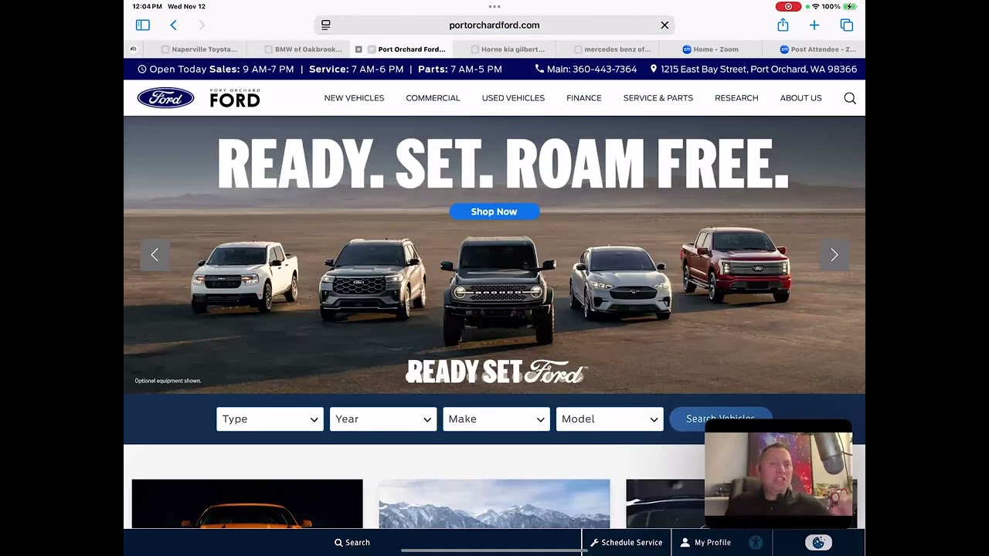989x556 pixels.
Task: Open the Safari share icon
Action: pyautogui.click(x=783, y=25)
